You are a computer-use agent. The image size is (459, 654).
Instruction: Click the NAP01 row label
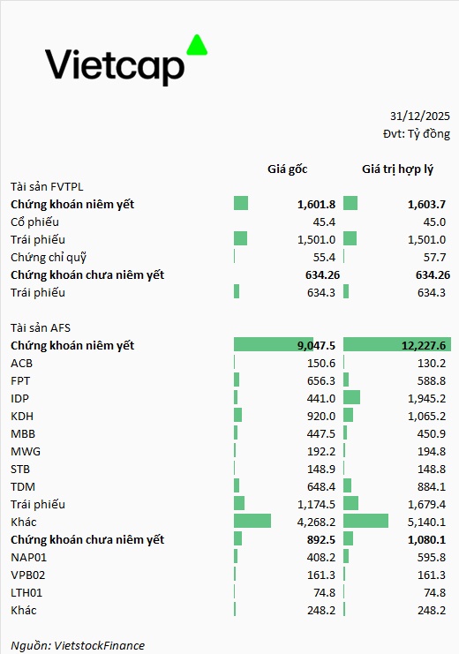(x=29, y=557)
